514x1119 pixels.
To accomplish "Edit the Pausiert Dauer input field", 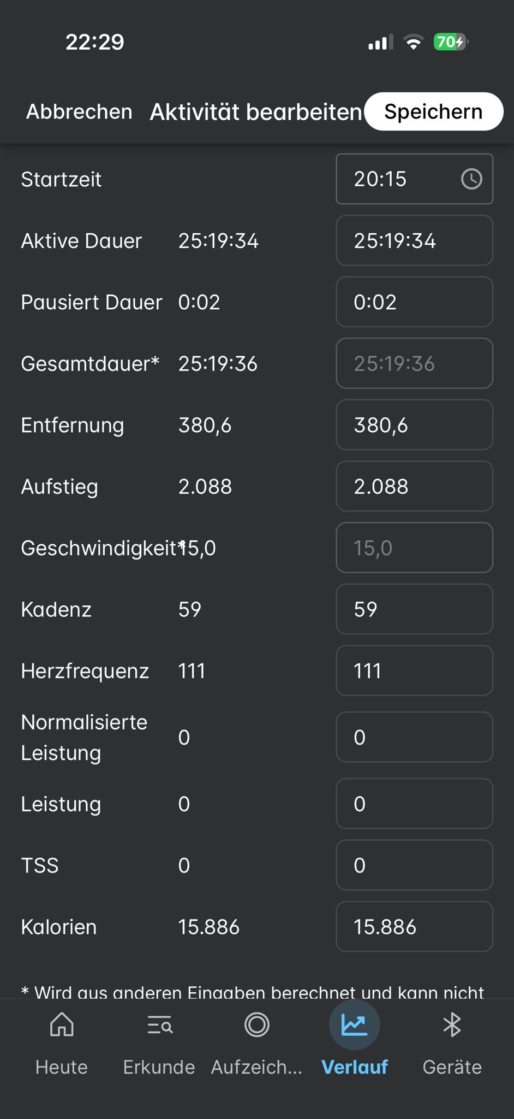I will (415, 302).
